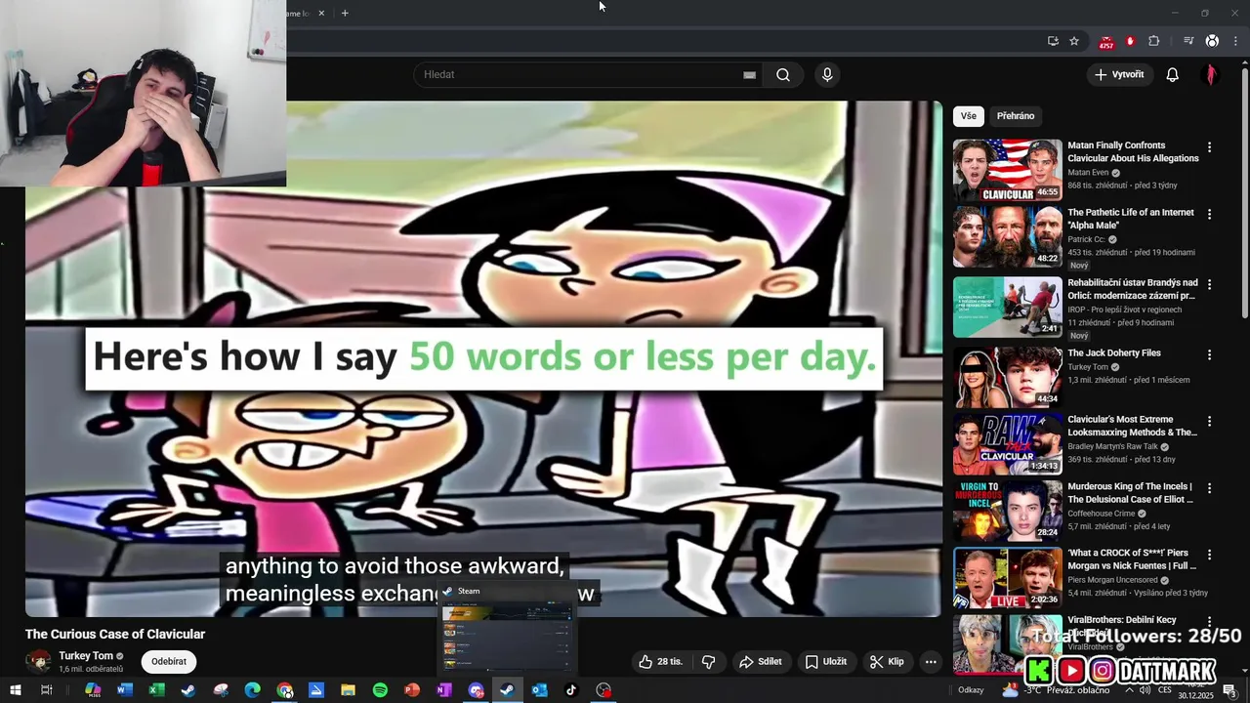Click the Uložit save button
Viewport: 1250px width, 703px height.
click(x=825, y=662)
